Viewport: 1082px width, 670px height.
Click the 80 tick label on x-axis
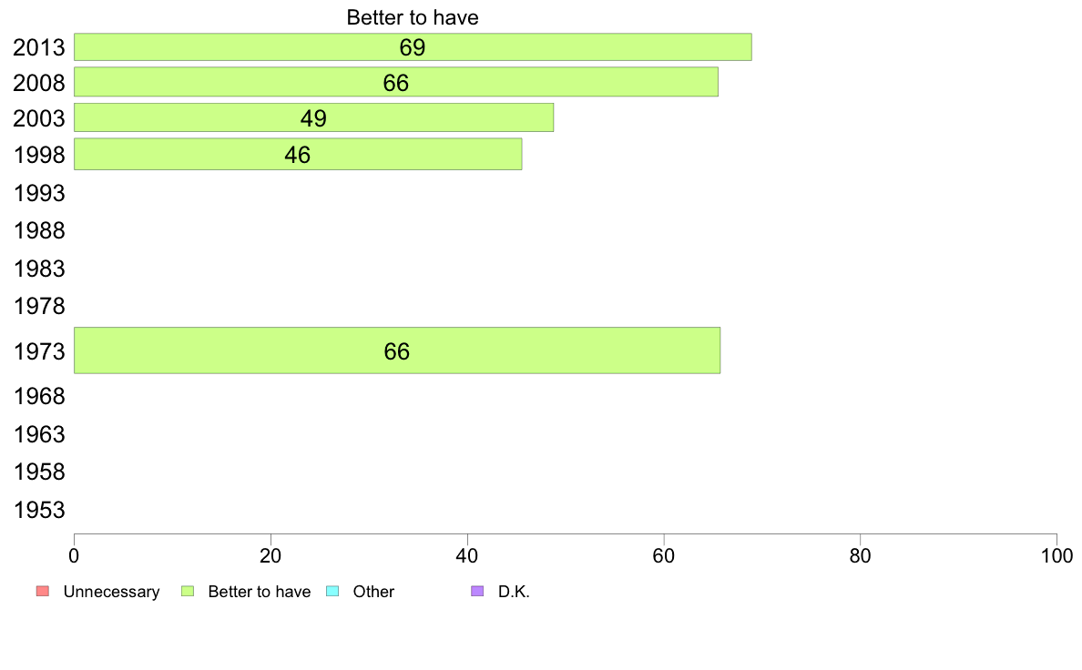click(x=860, y=554)
